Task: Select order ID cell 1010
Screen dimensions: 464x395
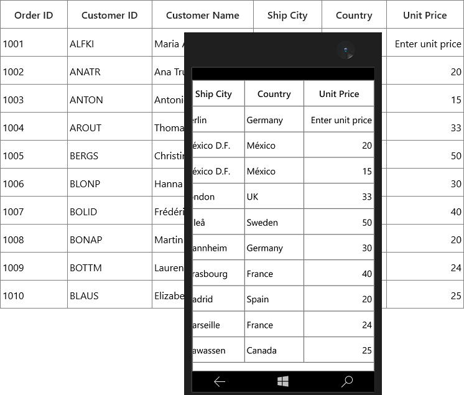Action: pyautogui.click(x=34, y=294)
